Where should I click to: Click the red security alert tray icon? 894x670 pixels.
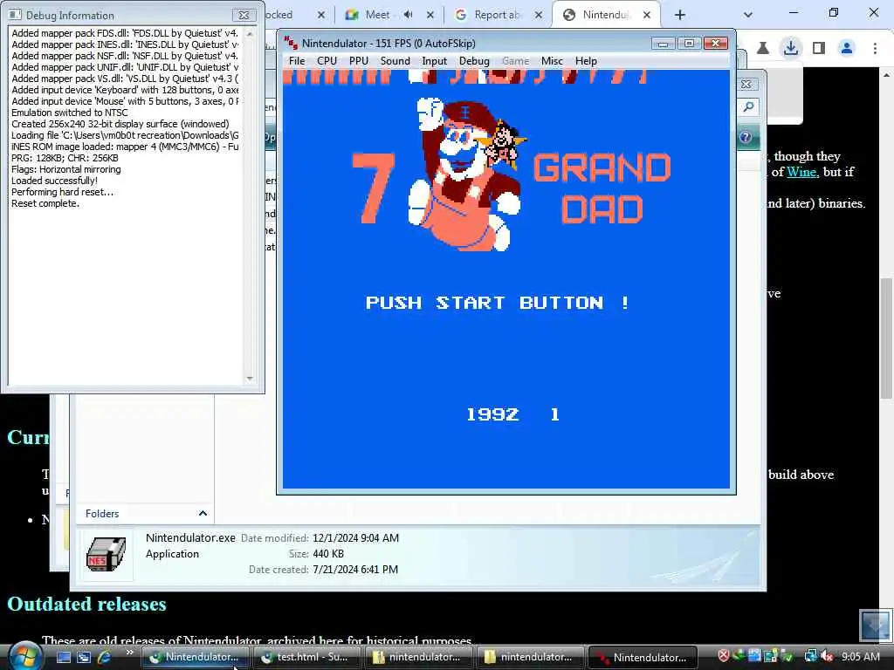pyautogui.click(x=724, y=656)
